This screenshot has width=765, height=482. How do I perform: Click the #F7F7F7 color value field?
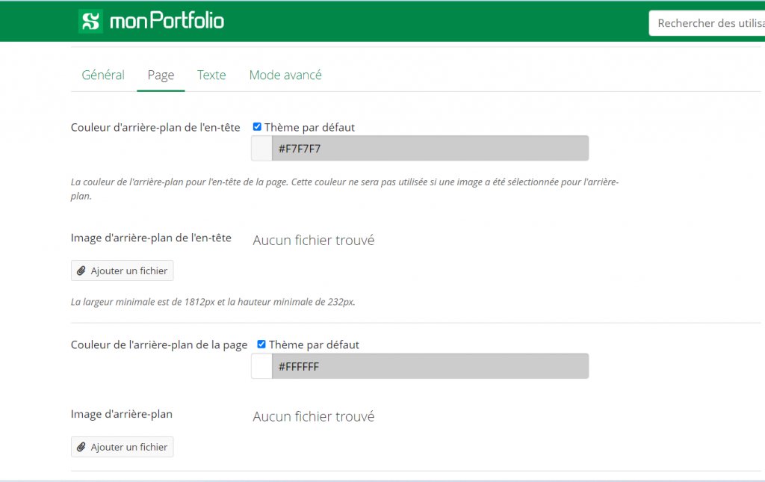pos(430,148)
